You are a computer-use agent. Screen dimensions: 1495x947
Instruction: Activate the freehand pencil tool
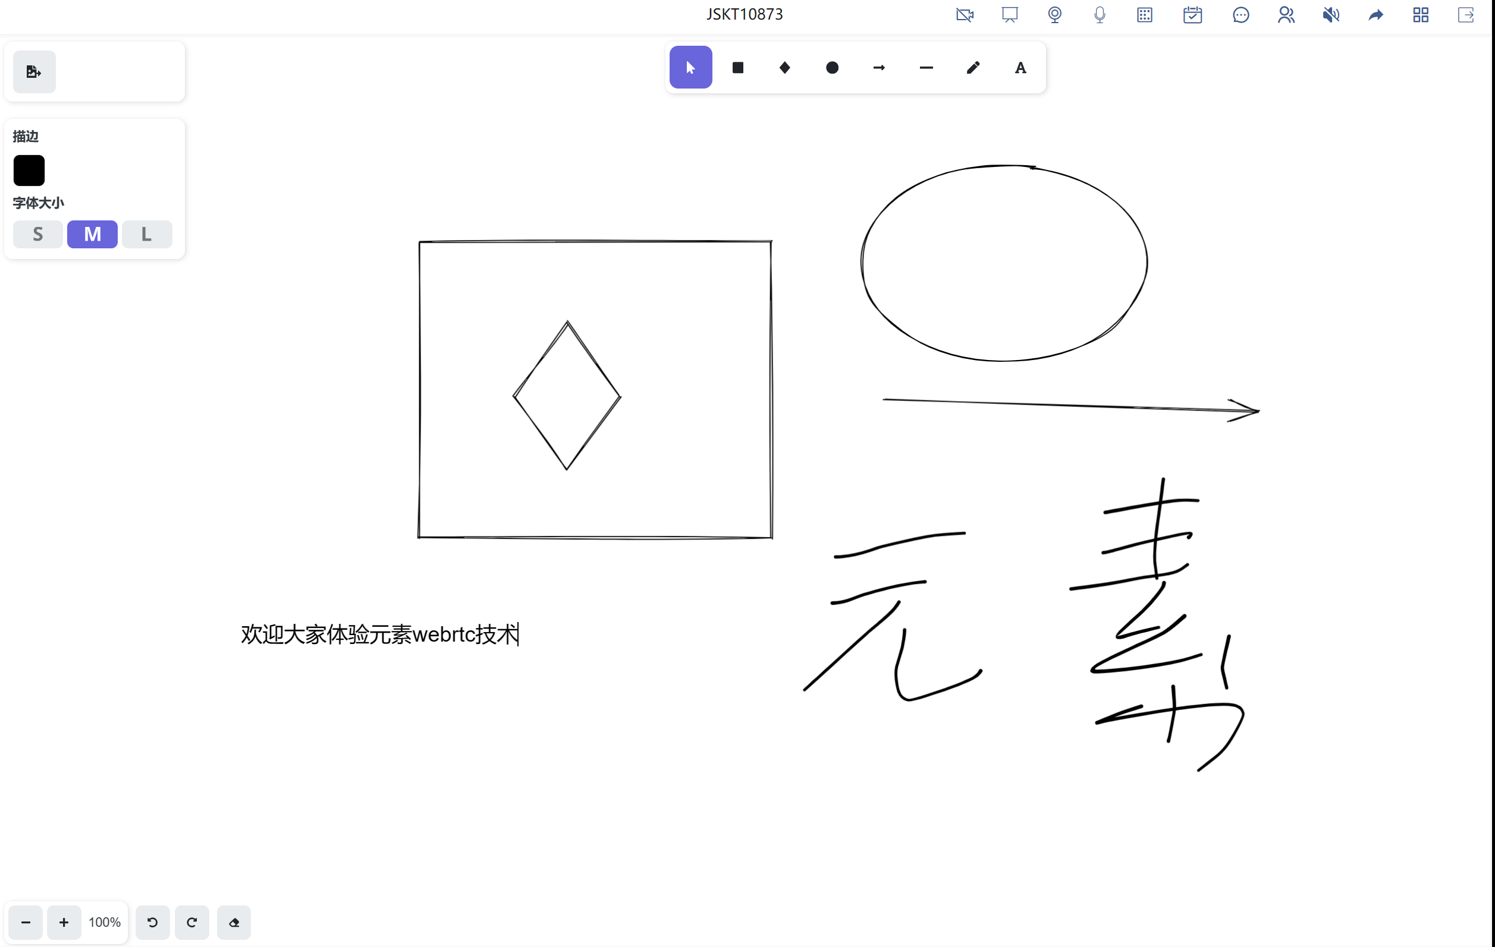(x=973, y=68)
